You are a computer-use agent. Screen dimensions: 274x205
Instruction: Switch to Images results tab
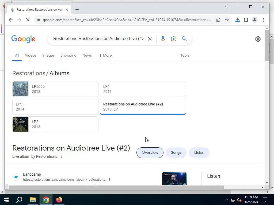[x=48, y=56]
